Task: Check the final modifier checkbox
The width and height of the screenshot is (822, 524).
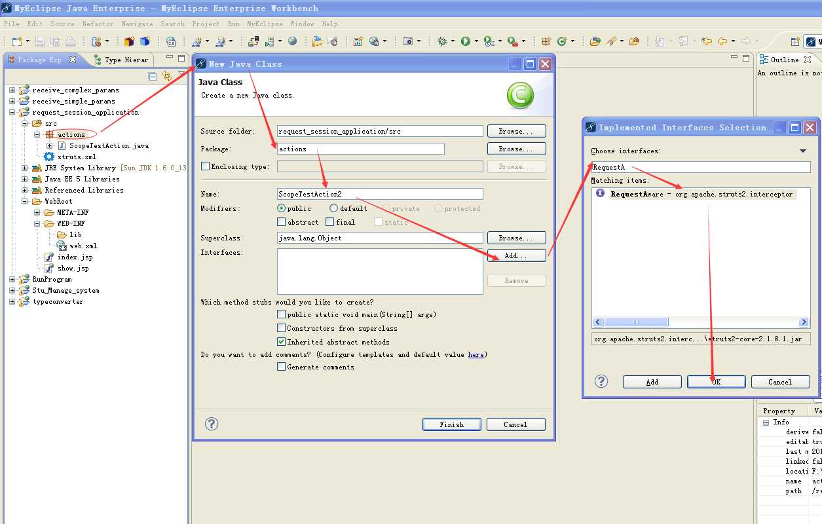Action: click(x=330, y=222)
